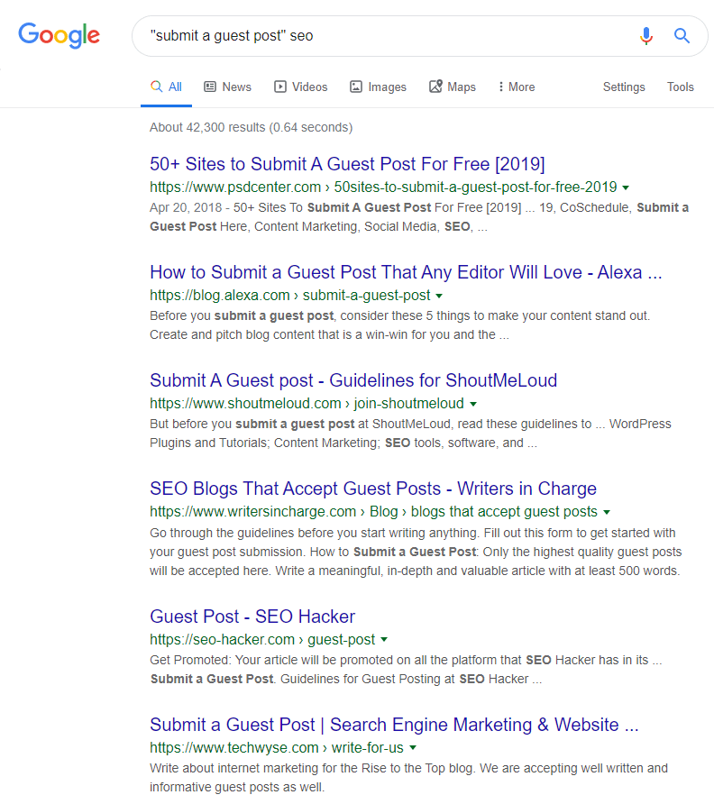Open the Images tab
Screen dimensions: 714x804
coord(386,86)
